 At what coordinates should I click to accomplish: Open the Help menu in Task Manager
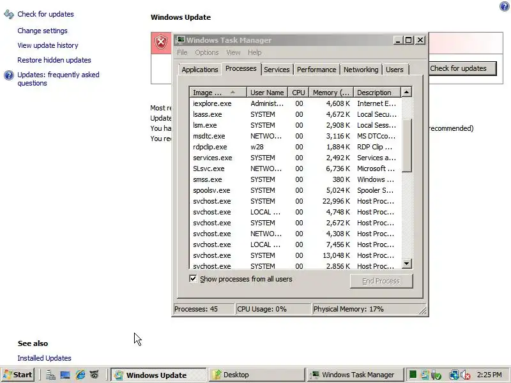click(254, 52)
